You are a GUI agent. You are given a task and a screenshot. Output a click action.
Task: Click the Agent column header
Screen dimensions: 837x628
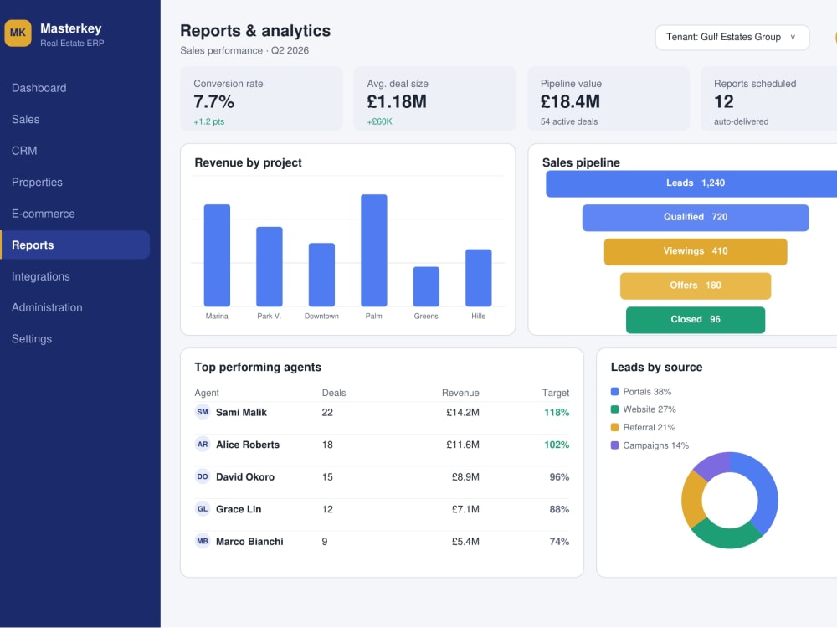pyautogui.click(x=207, y=393)
